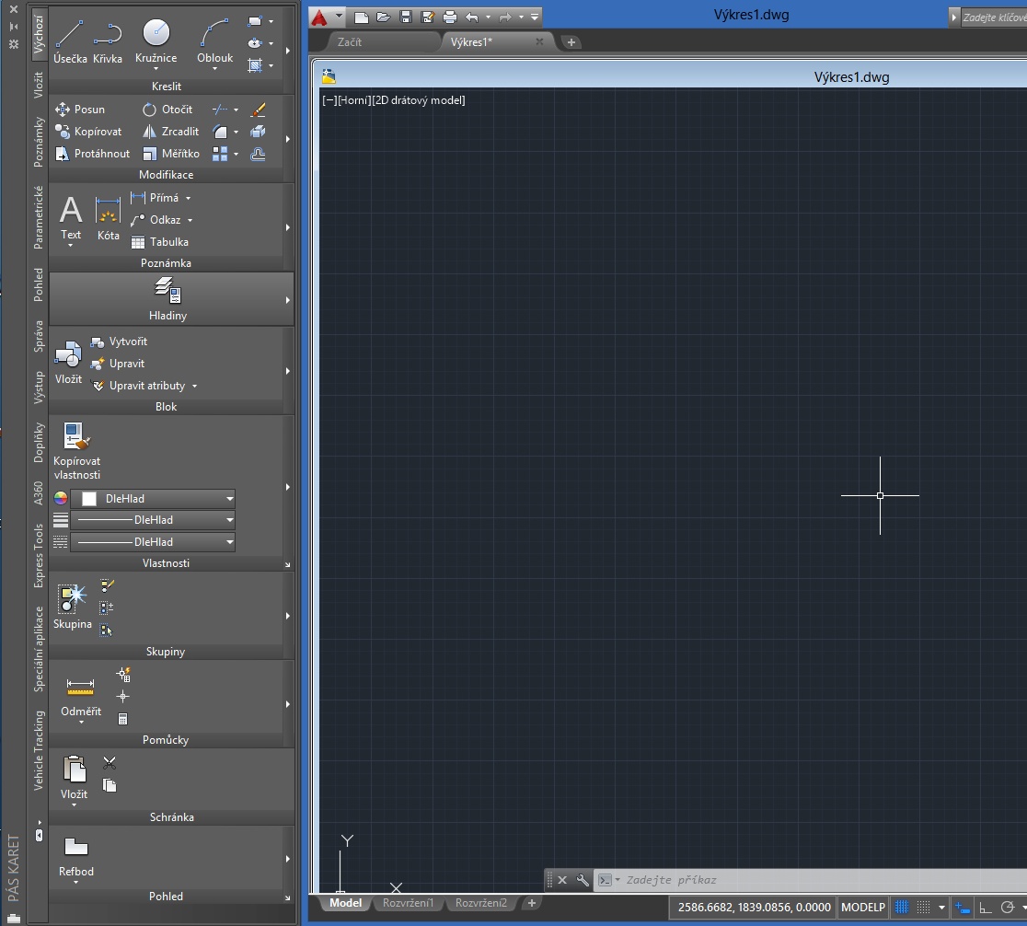Viewport: 1027px width, 926px height.
Task: Open the AutoCAD application menu button
Action: tap(327, 17)
